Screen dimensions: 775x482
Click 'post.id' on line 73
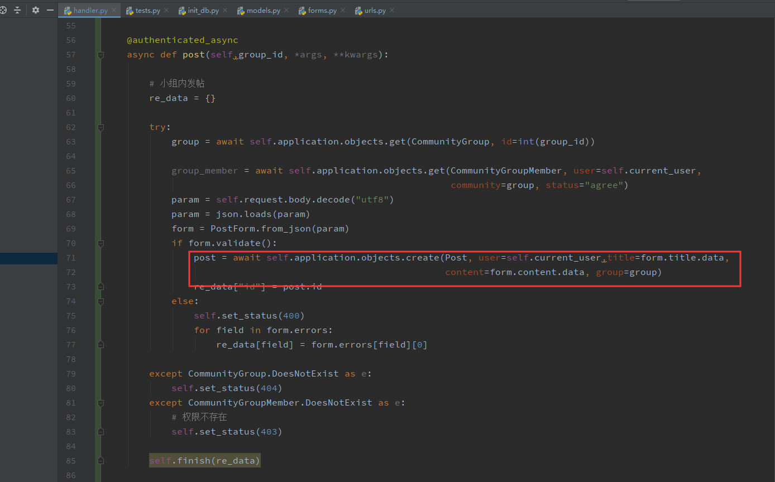[303, 287]
